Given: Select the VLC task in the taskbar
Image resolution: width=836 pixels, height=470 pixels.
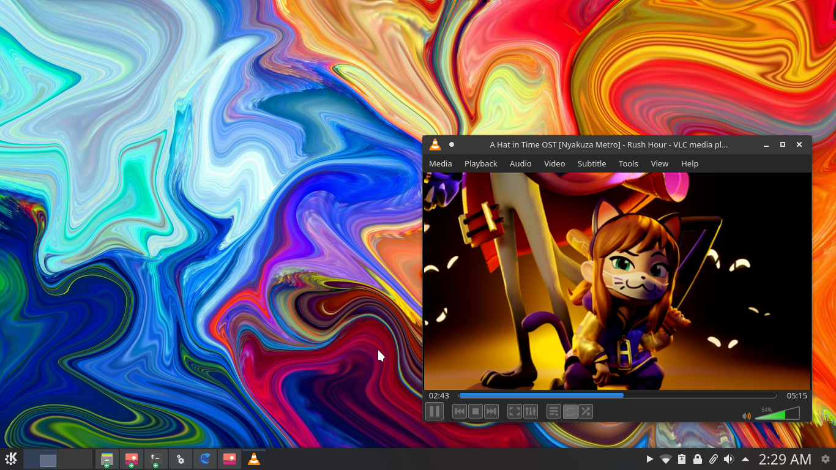Looking at the screenshot, I should click(x=254, y=459).
